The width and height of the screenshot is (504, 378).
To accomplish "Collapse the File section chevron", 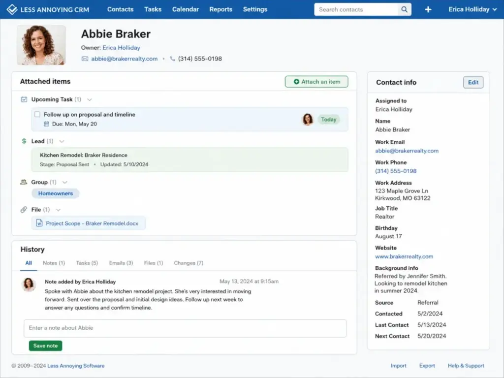I will tap(58, 210).
